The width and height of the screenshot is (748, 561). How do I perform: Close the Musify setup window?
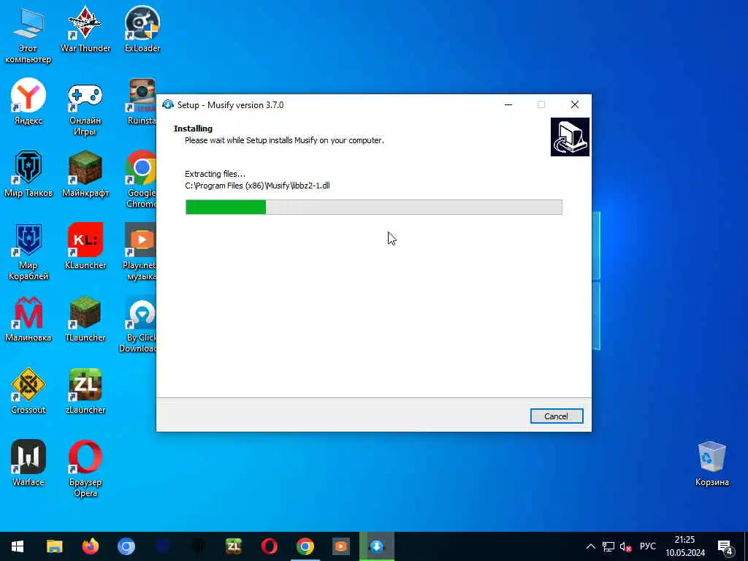point(574,104)
